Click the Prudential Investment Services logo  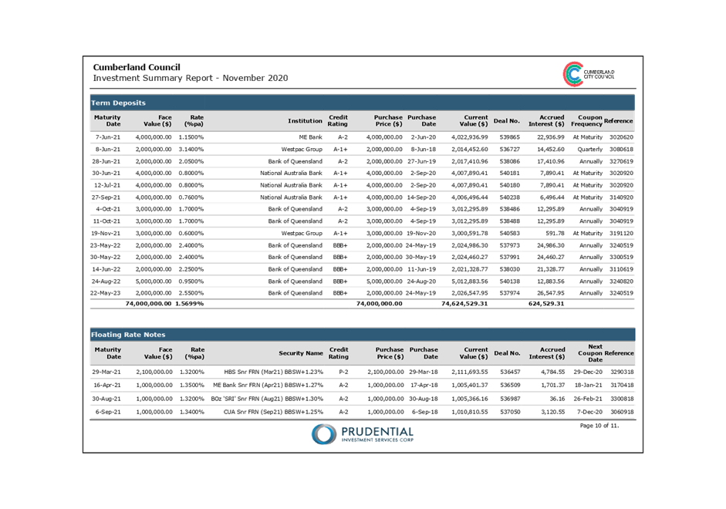click(x=363, y=434)
